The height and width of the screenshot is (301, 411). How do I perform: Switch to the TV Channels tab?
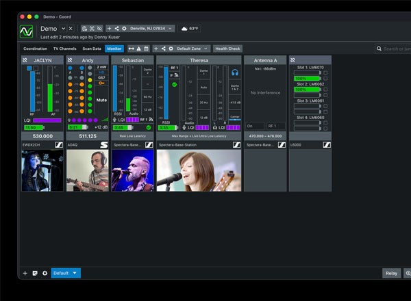tap(65, 49)
